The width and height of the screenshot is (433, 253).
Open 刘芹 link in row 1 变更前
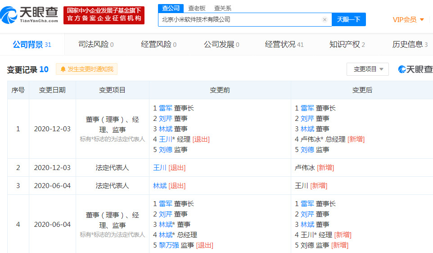[x=165, y=119]
